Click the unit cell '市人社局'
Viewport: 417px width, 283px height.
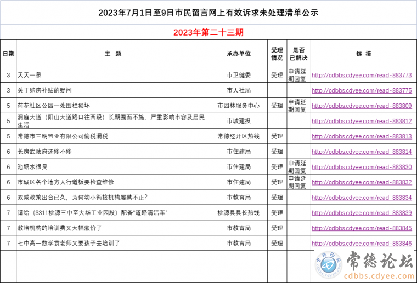pyautogui.click(x=239, y=90)
